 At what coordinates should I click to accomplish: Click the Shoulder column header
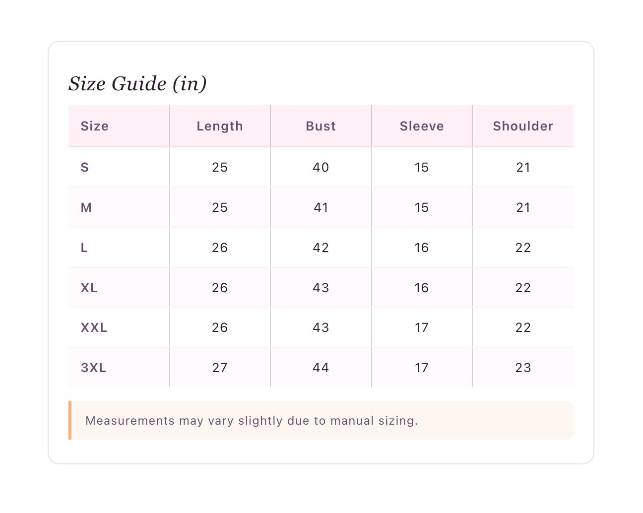click(523, 126)
